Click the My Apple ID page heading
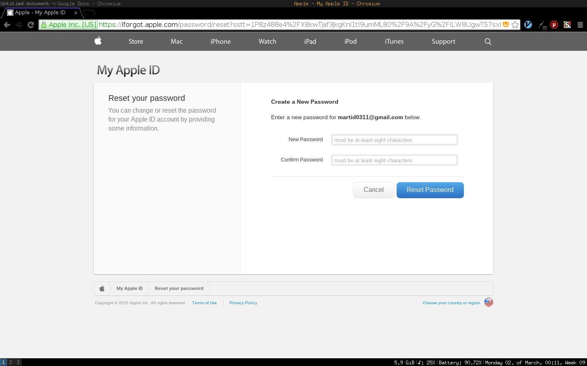587x366 pixels. coord(128,70)
